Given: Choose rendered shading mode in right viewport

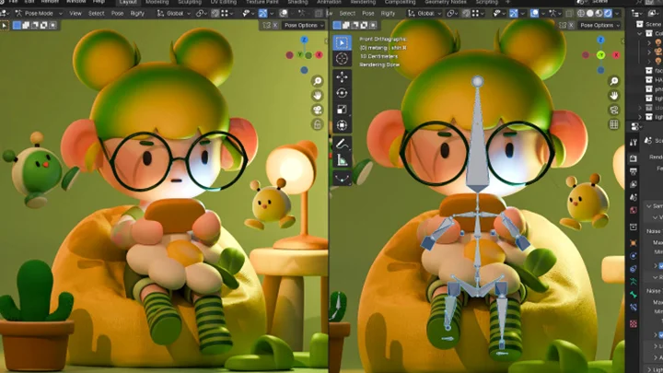Looking at the screenshot, I should pyautogui.click(x=608, y=14).
